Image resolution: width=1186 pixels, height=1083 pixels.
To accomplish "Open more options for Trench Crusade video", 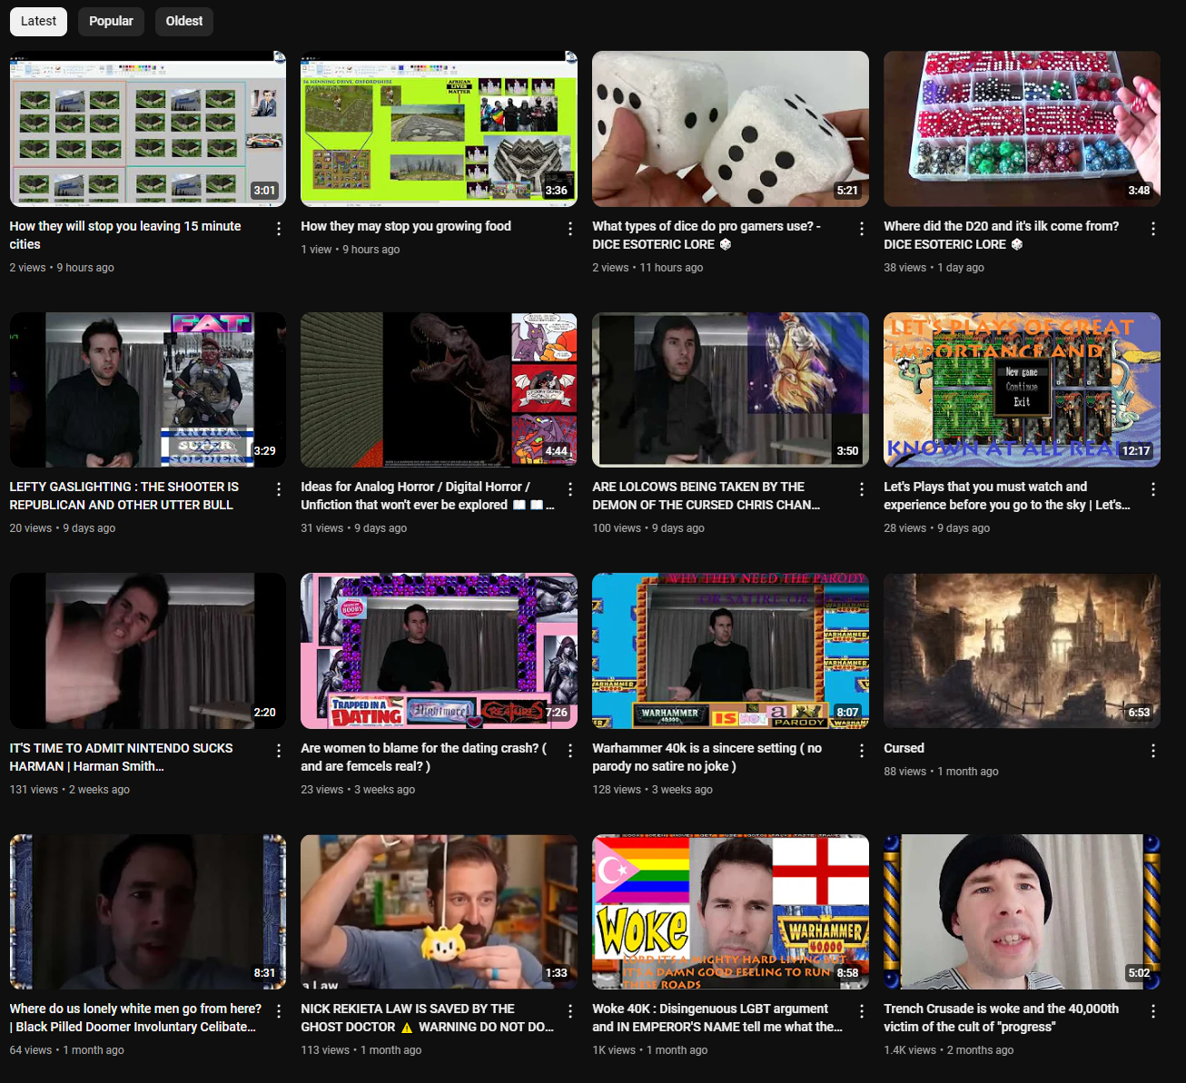I will tap(1153, 1011).
